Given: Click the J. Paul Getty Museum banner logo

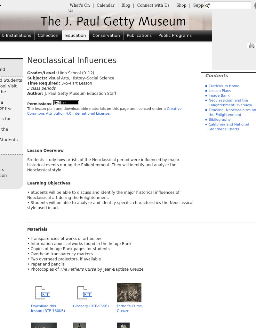Looking at the screenshot, I should coord(114,21).
